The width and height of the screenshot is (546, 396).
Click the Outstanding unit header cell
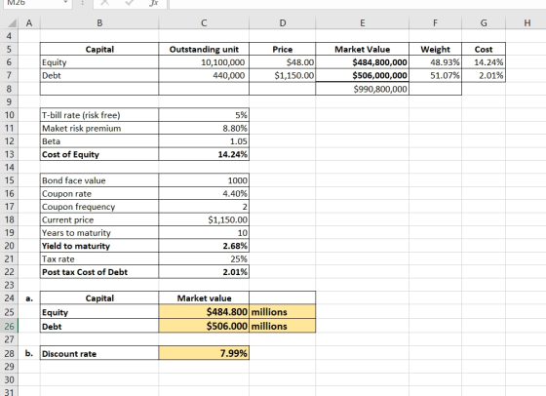point(204,50)
